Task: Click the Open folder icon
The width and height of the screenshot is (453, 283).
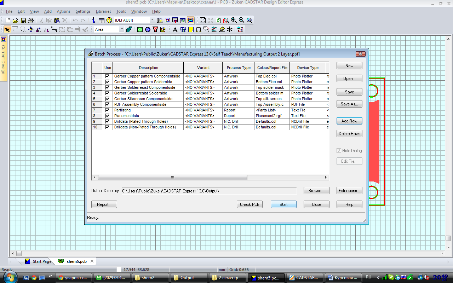Action: (x=15, y=20)
